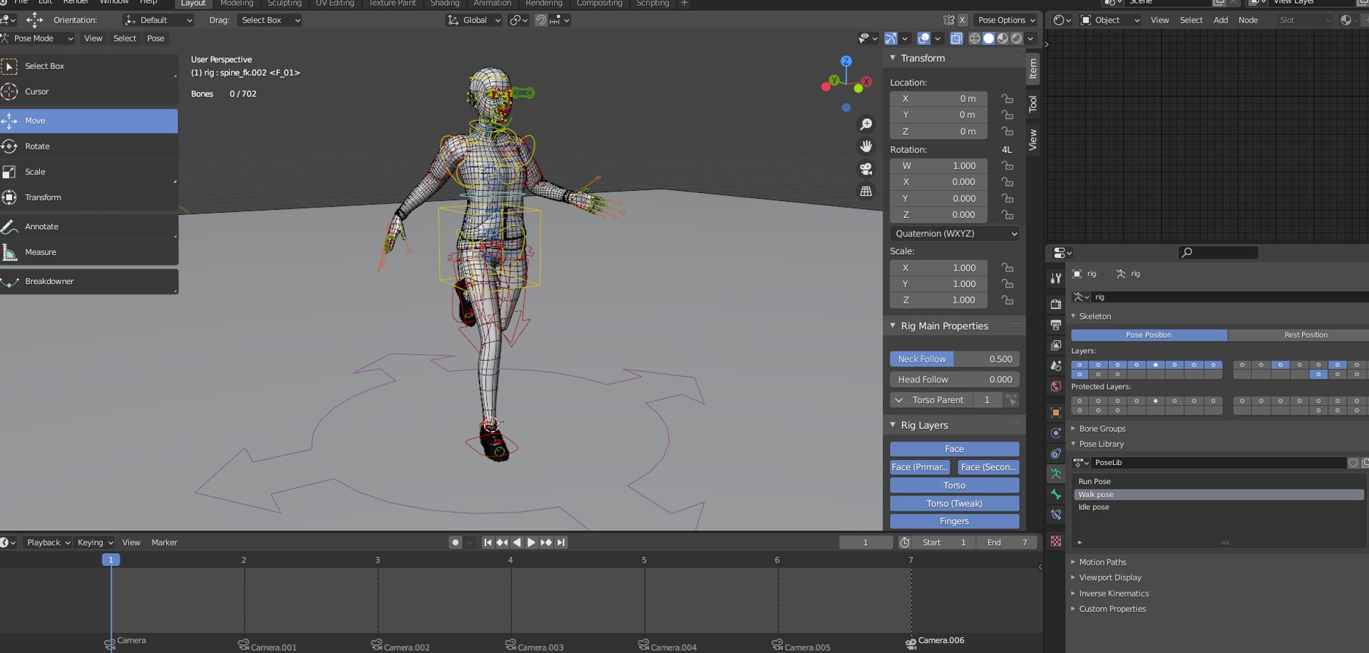Enable Rest Position for skeleton
The image size is (1369, 653).
(x=1306, y=335)
